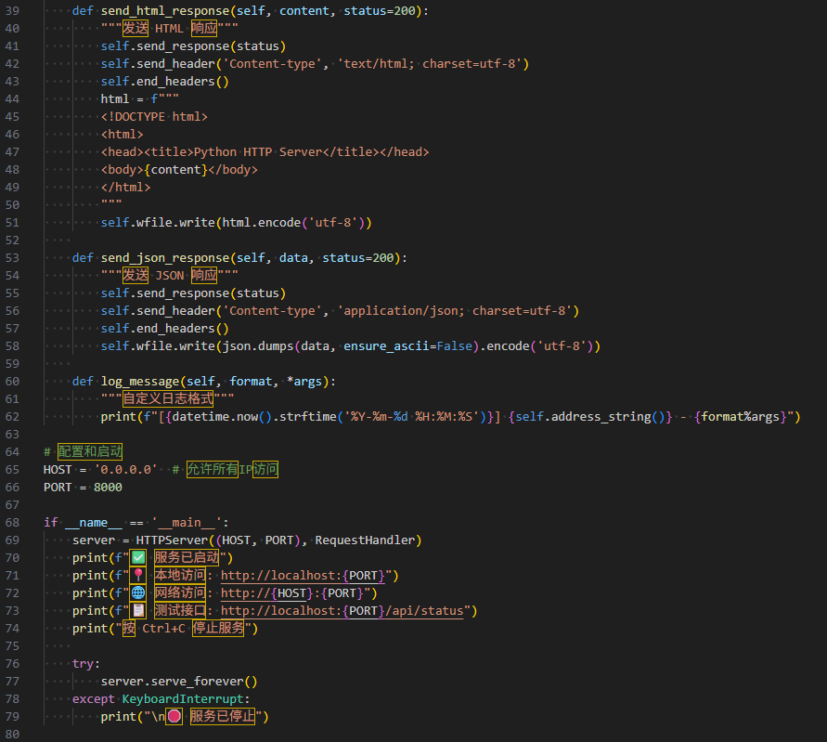Click the log_message function name
Viewport: 827px width, 742px height.
pyautogui.click(x=140, y=381)
